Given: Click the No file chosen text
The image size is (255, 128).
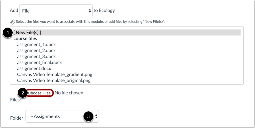Looking at the screenshot, I should 69,93.
